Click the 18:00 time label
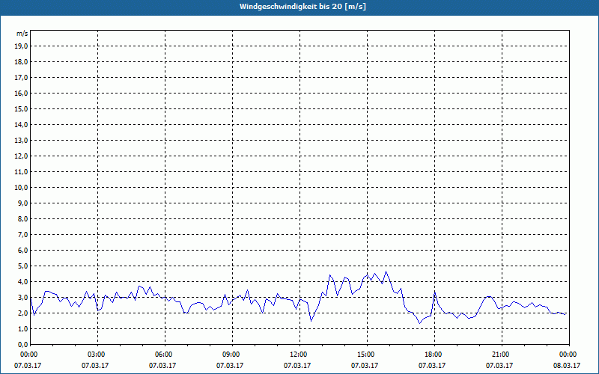This screenshot has width=599, height=374. [434, 355]
